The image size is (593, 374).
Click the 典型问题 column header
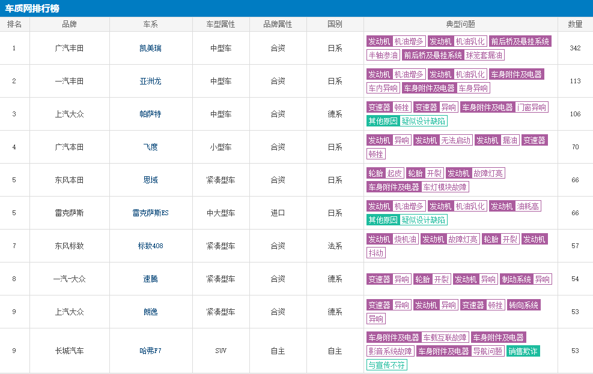[x=460, y=24]
